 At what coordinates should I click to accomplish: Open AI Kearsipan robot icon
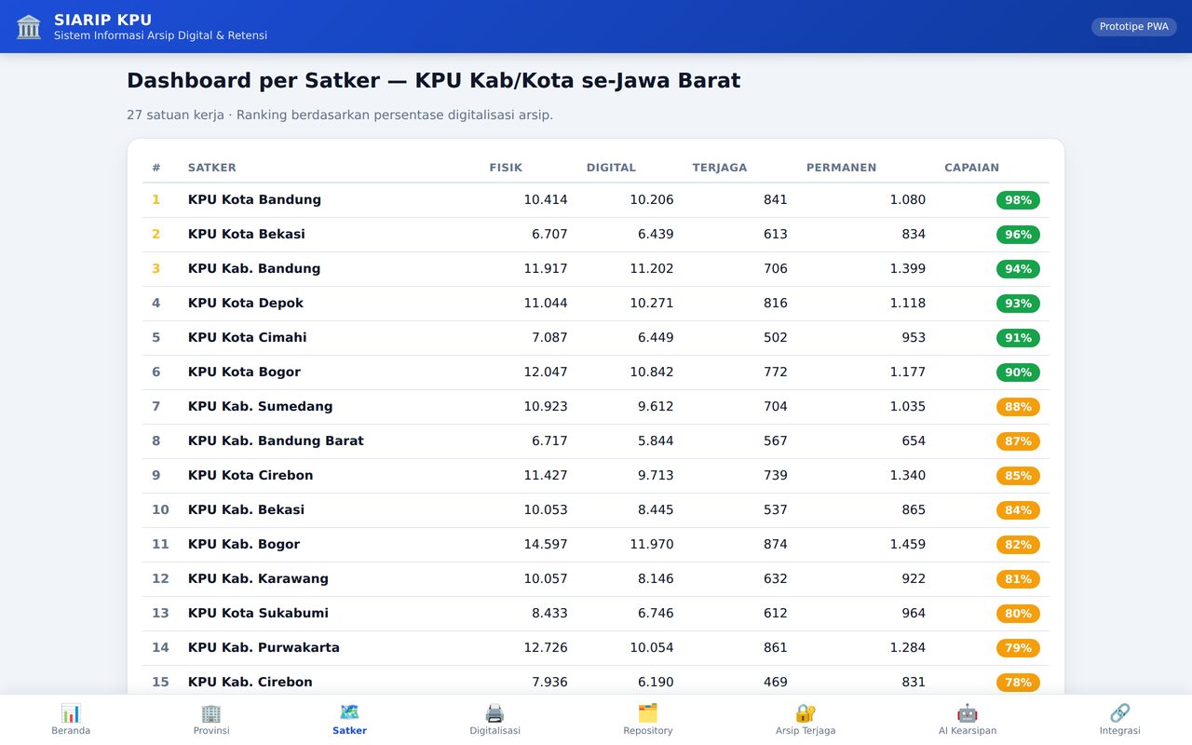click(968, 713)
